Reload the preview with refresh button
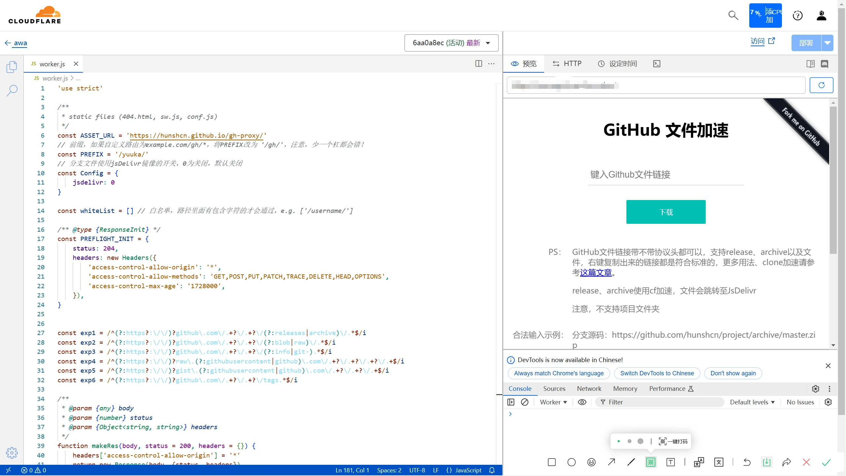 (x=821, y=85)
